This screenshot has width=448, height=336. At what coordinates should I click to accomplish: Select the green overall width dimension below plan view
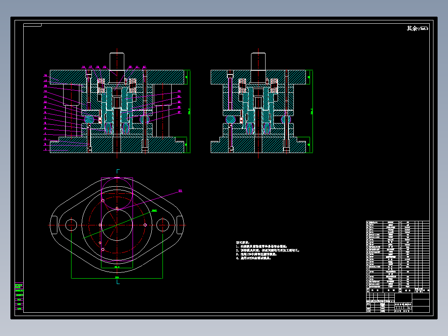pyautogui.click(x=117, y=278)
